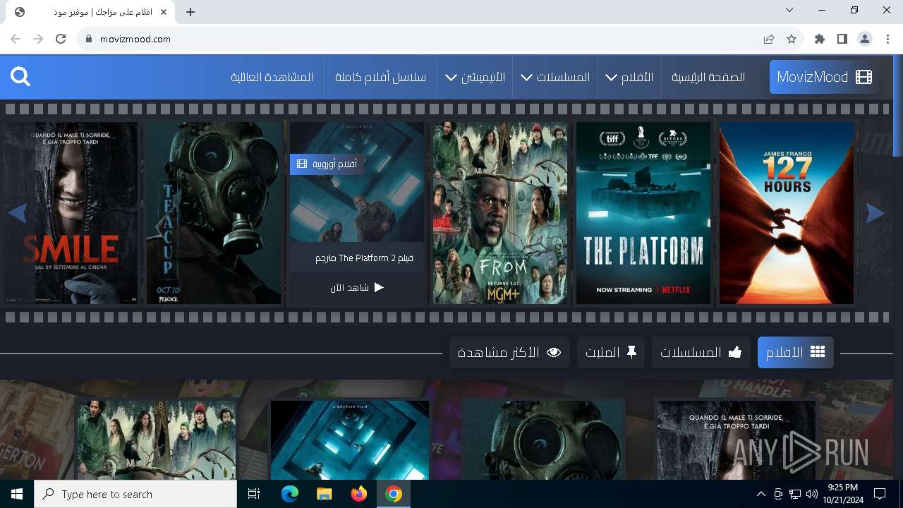This screenshot has width=903, height=508.
Task: Click the browser forward arrow
Action: [38, 39]
